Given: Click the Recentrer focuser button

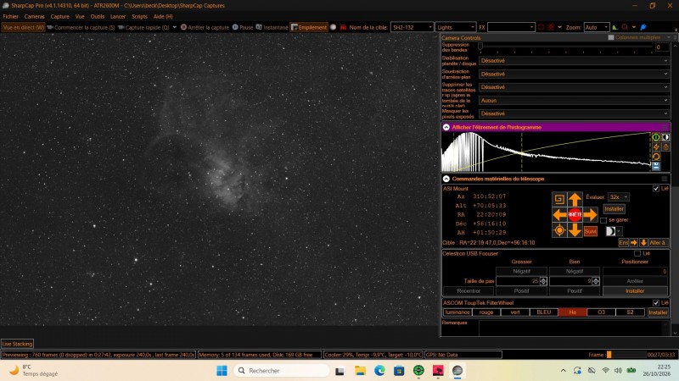Looking at the screenshot, I should [469, 291].
